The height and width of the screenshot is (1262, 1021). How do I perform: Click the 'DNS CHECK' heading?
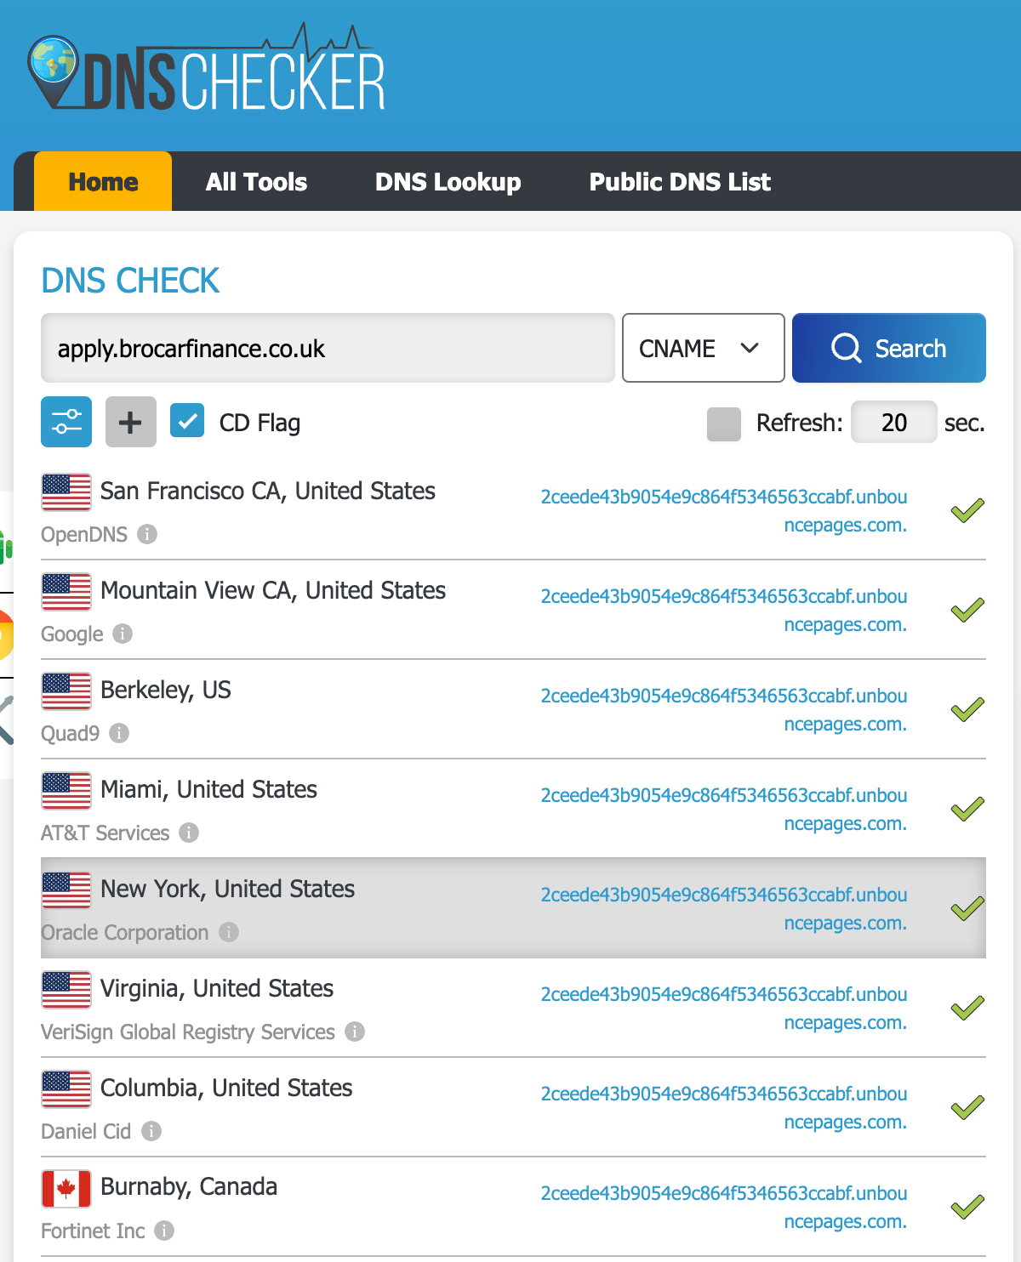pos(130,281)
